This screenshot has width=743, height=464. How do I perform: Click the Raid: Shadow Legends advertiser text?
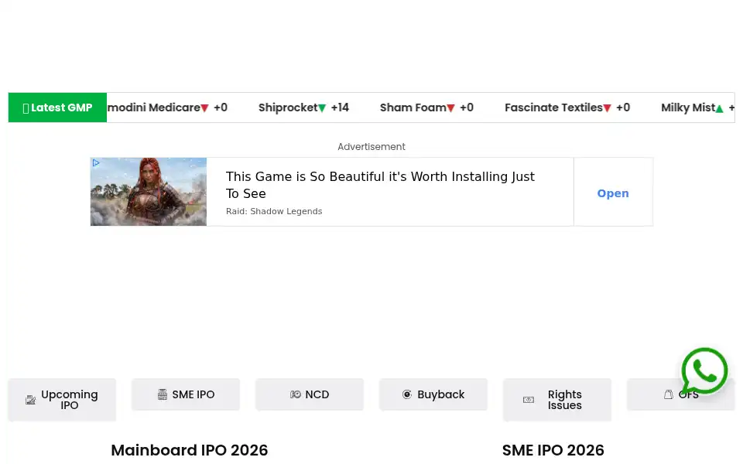(274, 211)
